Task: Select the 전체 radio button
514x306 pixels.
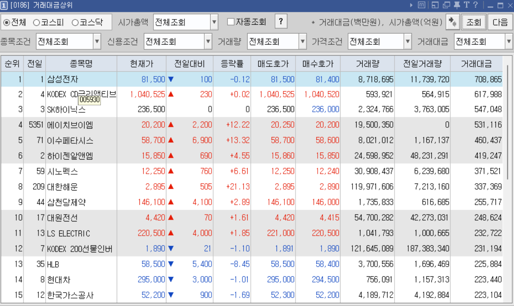Action: click(7, 23)
